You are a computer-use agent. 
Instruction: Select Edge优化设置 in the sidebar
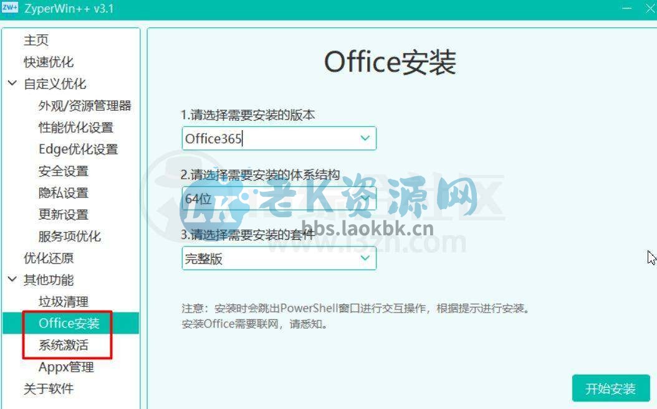[79, 149]
